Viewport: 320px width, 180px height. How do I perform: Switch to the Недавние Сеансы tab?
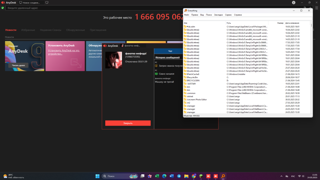tap(51, 30)
